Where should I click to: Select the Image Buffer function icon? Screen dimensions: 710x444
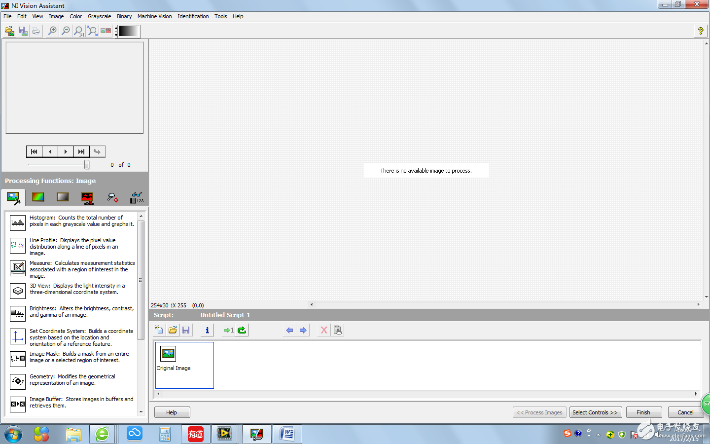pos(18,405)
